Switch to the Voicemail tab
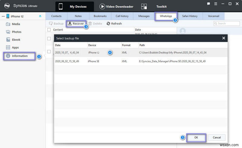 pos(214,16)
